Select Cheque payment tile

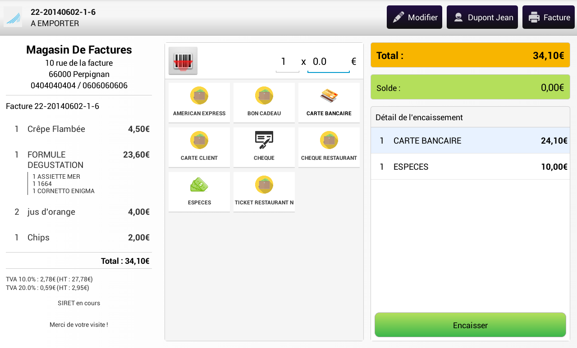click(264, 147)
